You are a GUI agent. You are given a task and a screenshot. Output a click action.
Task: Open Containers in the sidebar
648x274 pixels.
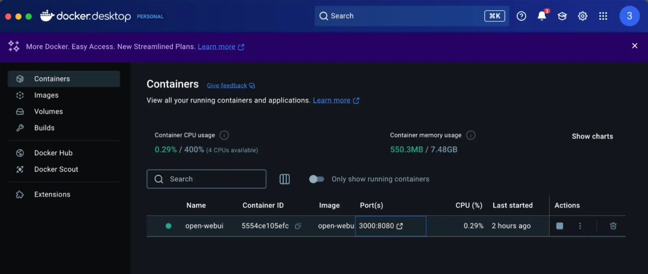(64, 79)
